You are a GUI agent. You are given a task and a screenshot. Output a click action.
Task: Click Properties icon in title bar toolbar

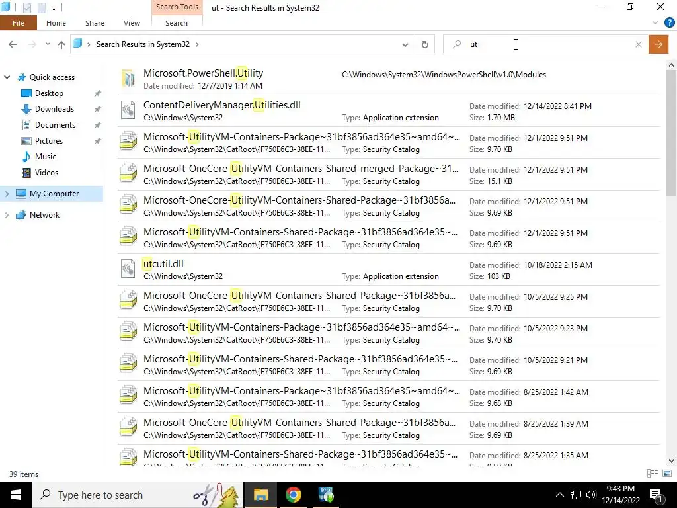pos(26,7)
